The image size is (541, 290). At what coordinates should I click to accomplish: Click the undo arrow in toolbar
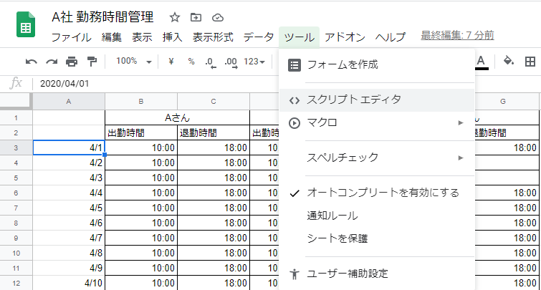click(31, 62)
